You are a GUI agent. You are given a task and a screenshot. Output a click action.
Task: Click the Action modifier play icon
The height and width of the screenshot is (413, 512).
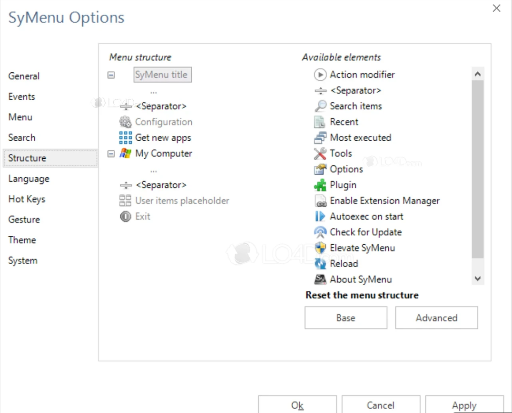pyautogui.click(x=320, y=75)
